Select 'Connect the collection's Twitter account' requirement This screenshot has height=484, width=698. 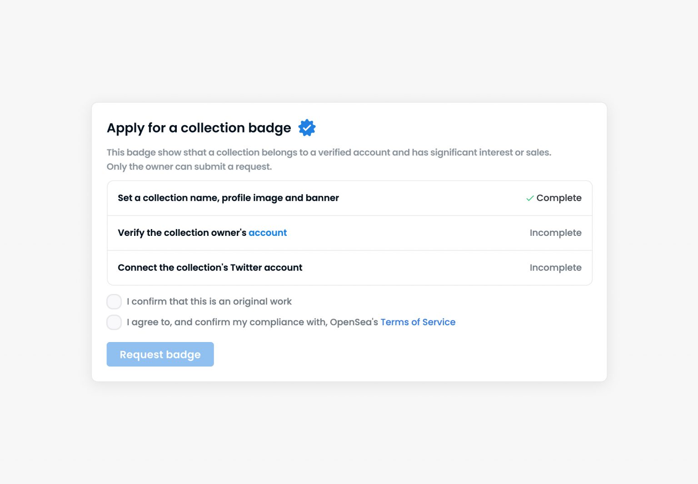coord(210,268)
